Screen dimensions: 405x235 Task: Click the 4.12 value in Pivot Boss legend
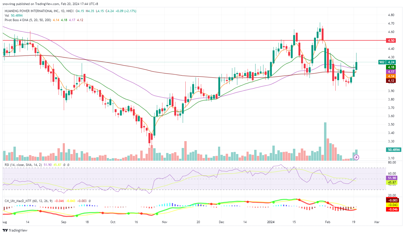click(80, 20)
